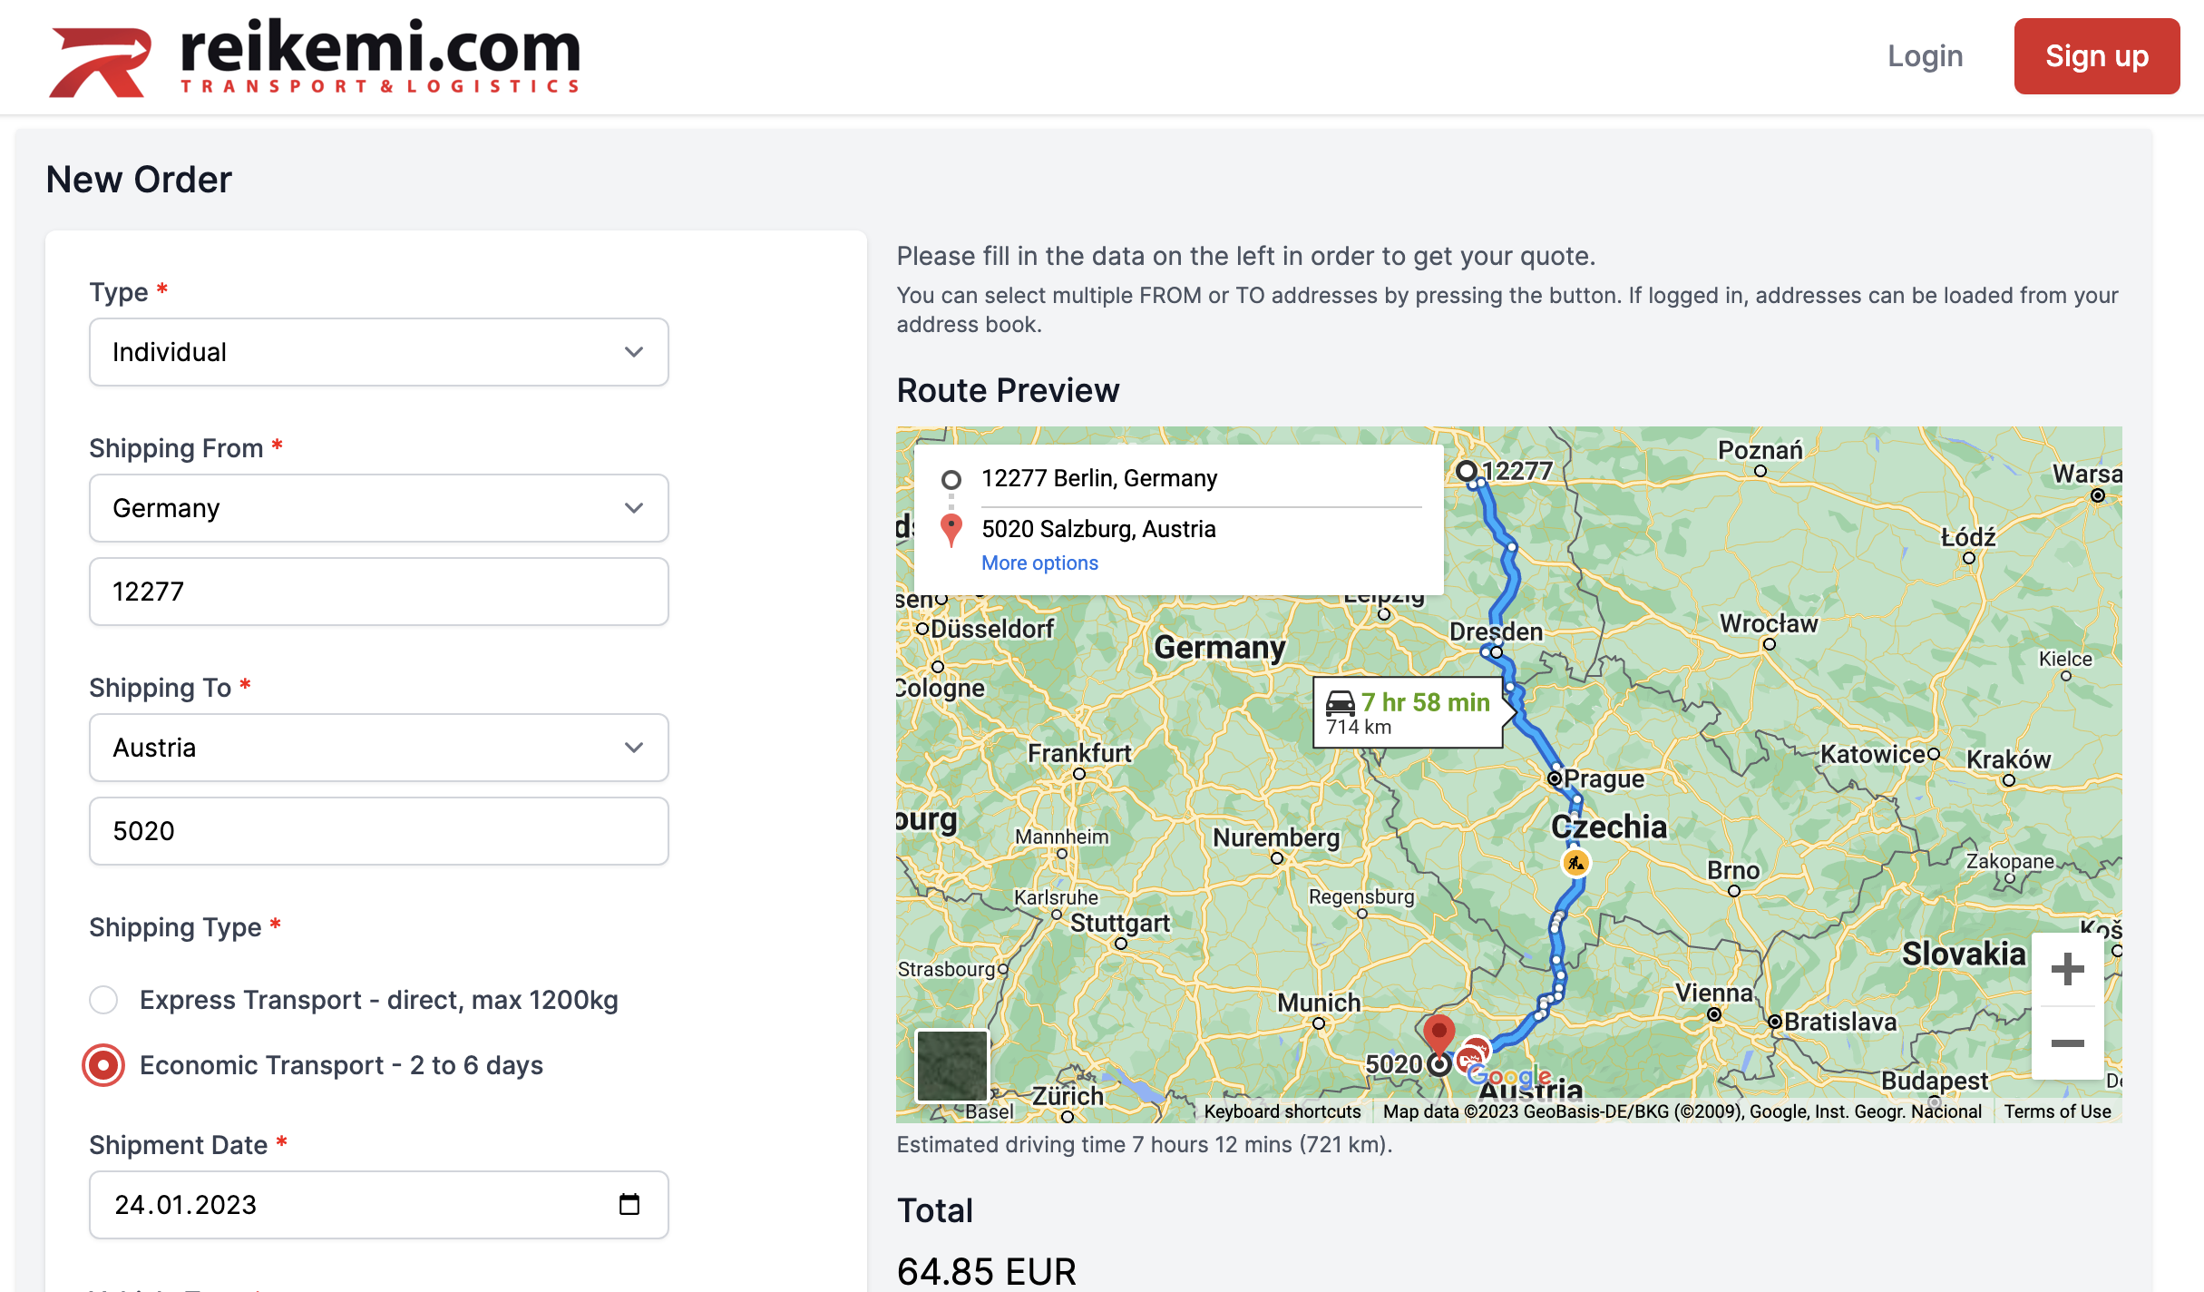Image resolution: width=2204 pixels, height=1292 pixels.
Task: Click the reikemi.com logo icon
Action: click(x=100, y=60)
